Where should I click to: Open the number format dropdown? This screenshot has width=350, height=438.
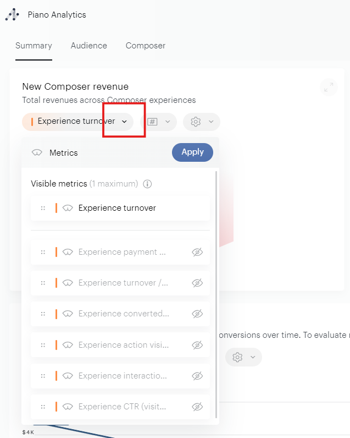coord(159,122)
